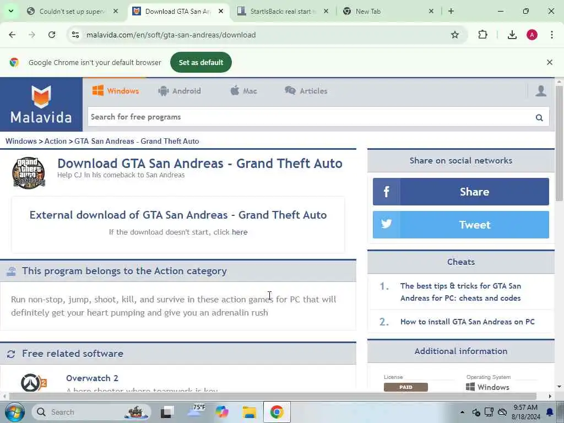This screenshot has width=564, height=423.
Task: Click the Action category header icon
Action: tap(11, 271)
